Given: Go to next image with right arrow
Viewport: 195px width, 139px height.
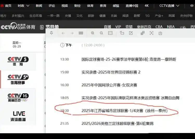Looking at the screenshot, I should click(72, 33).
